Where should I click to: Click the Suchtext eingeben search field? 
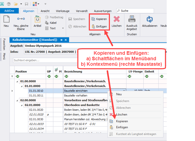pyautogui.click(x=45, y=60)
